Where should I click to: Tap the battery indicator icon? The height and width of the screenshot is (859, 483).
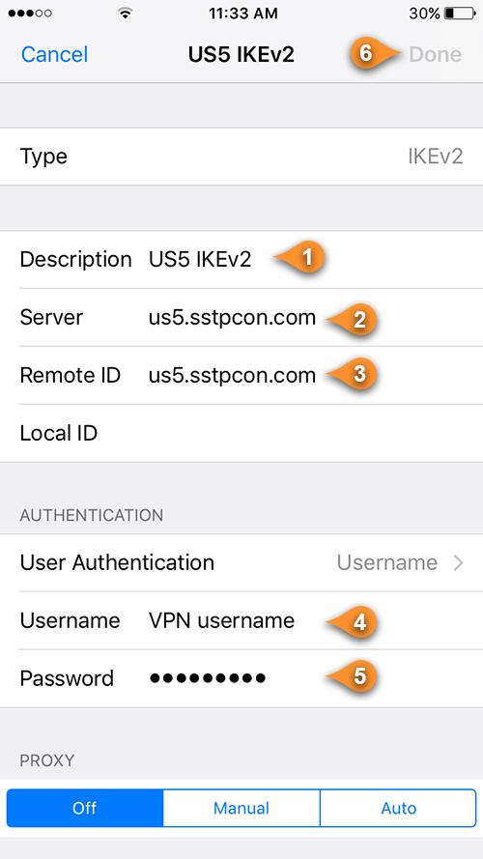[460, 14]
